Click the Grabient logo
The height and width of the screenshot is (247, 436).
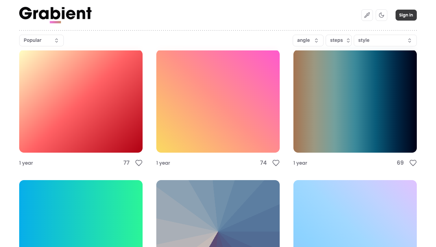(x=55, y=14)
